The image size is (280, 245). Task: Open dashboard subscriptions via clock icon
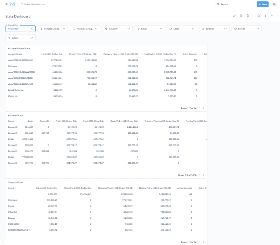tap(248, 16)
